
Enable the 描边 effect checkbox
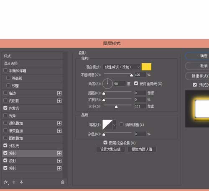[x=5, y=93]
